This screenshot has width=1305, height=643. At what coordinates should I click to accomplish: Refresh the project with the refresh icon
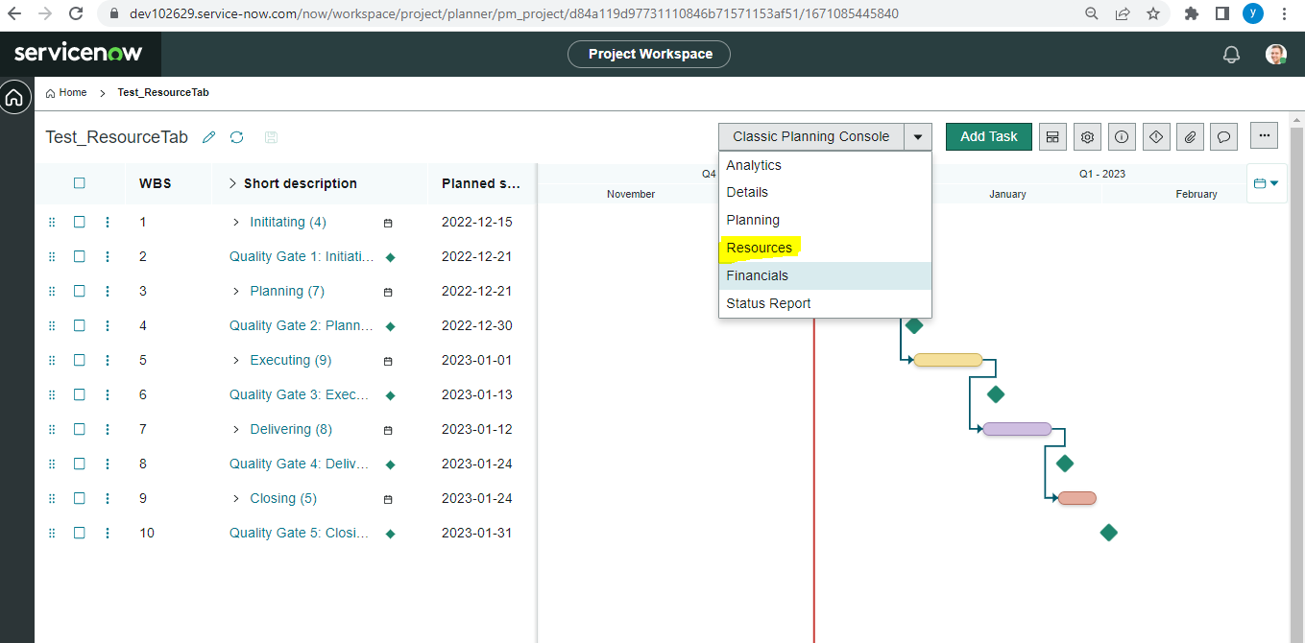pyautogui.click(x=236, y=137)
